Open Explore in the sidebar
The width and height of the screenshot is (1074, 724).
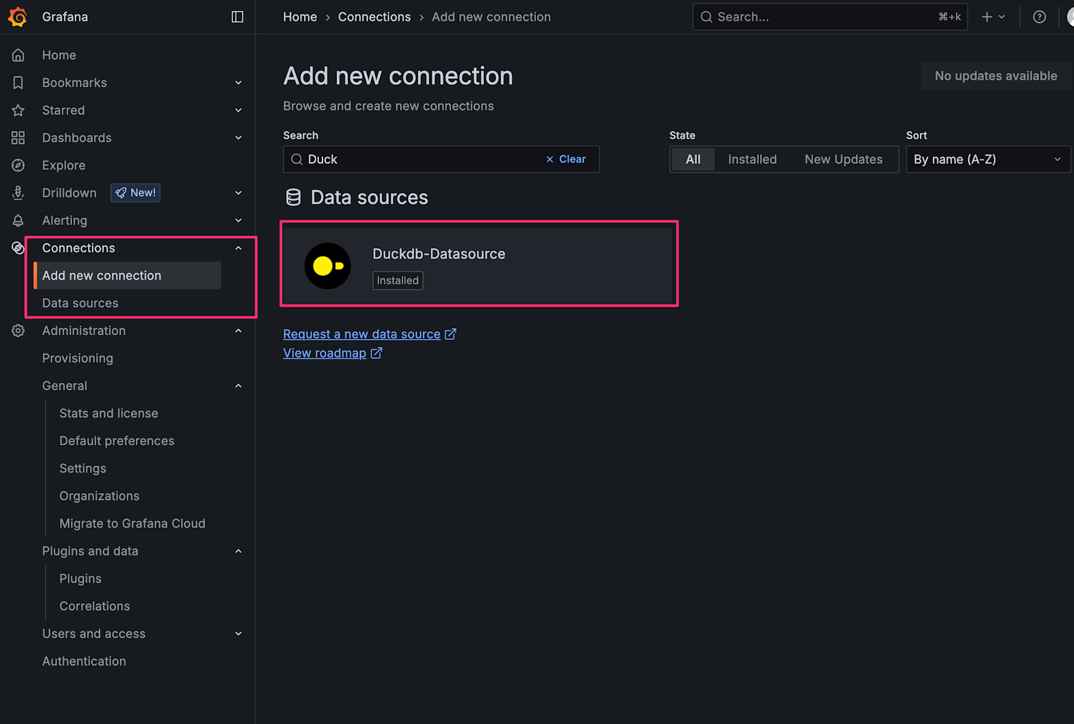(x=64, y=165)
